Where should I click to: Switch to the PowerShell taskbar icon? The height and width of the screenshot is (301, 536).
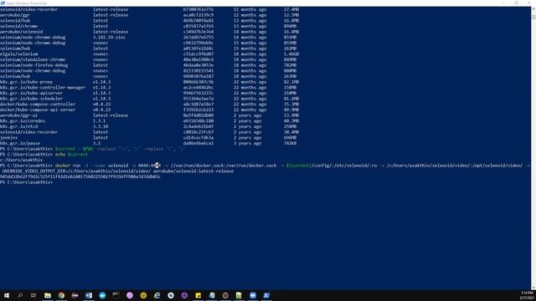coord(266,295)
